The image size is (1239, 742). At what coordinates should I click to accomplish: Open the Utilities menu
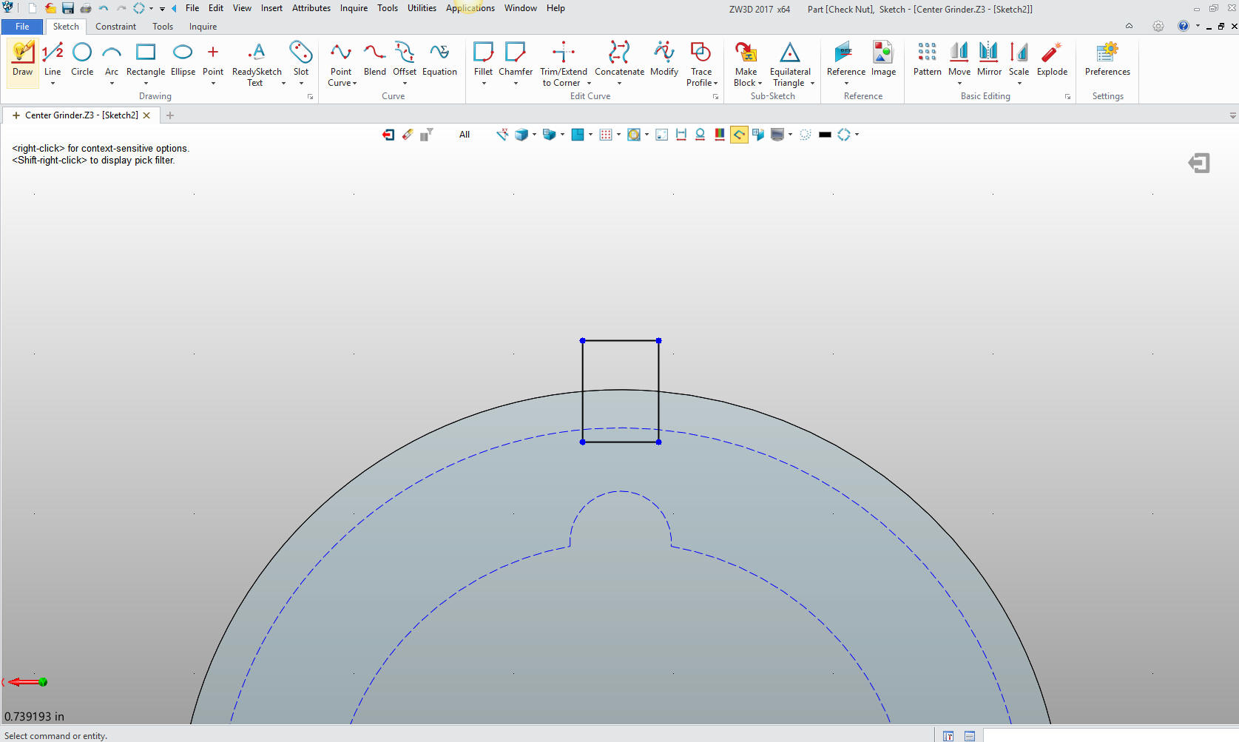click(422, 8)
